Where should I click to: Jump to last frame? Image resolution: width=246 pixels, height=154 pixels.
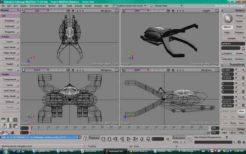click(135, 139)
